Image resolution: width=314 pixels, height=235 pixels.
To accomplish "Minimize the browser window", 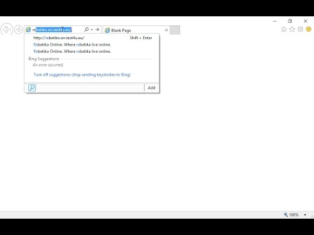I will point(275,21).
